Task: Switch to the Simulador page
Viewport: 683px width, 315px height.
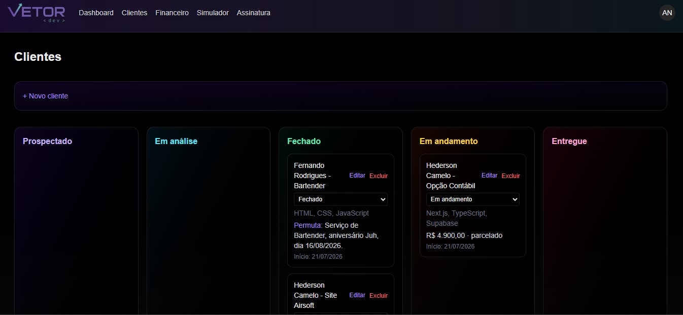Action: point(213,13)
